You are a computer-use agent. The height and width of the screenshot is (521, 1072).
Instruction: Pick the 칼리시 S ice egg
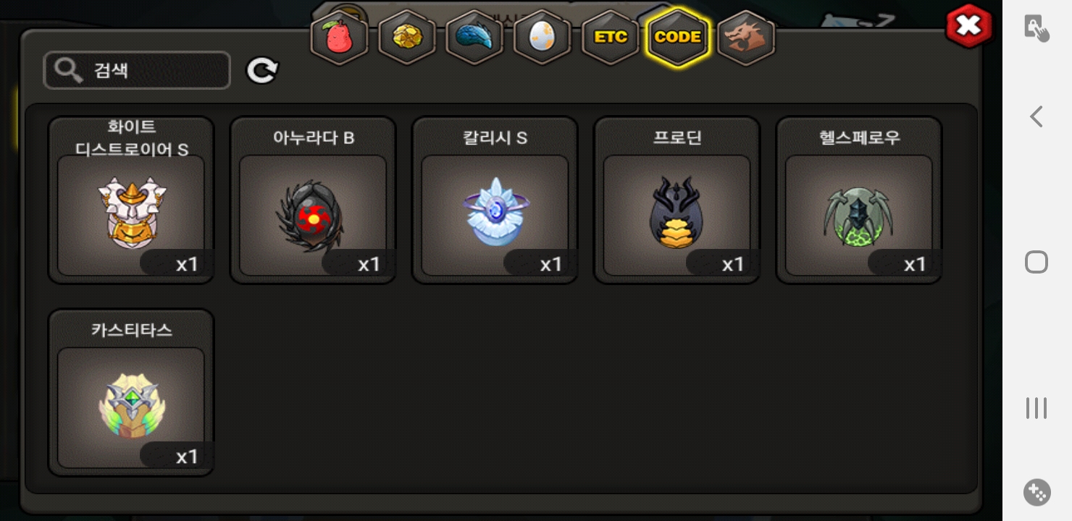(495, 200)
